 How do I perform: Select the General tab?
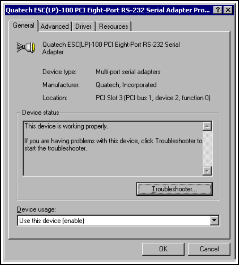24,26
